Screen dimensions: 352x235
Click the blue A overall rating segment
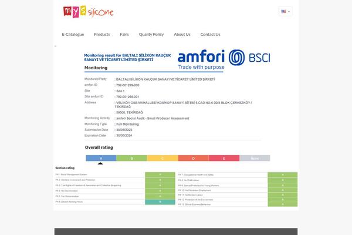(101, 158)
